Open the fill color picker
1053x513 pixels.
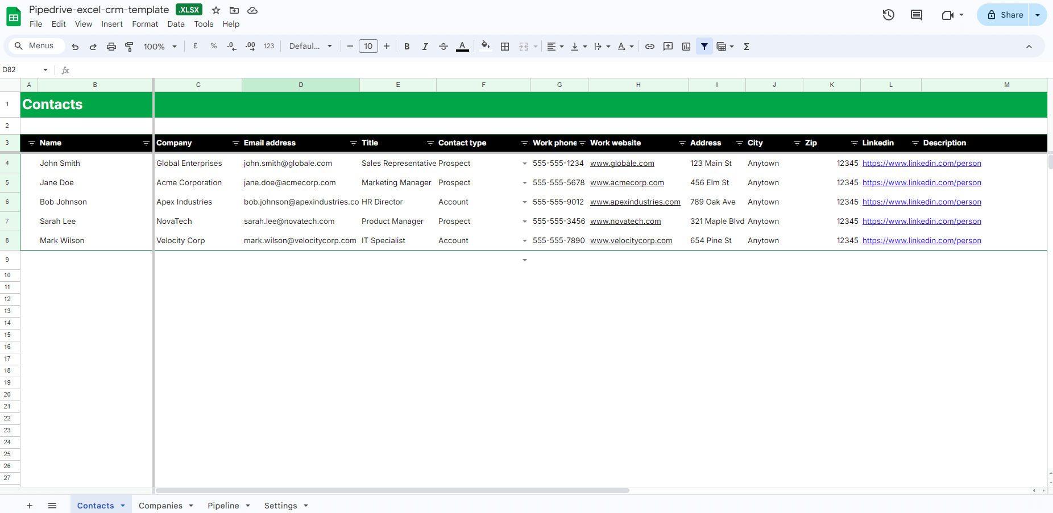[485, 46]
